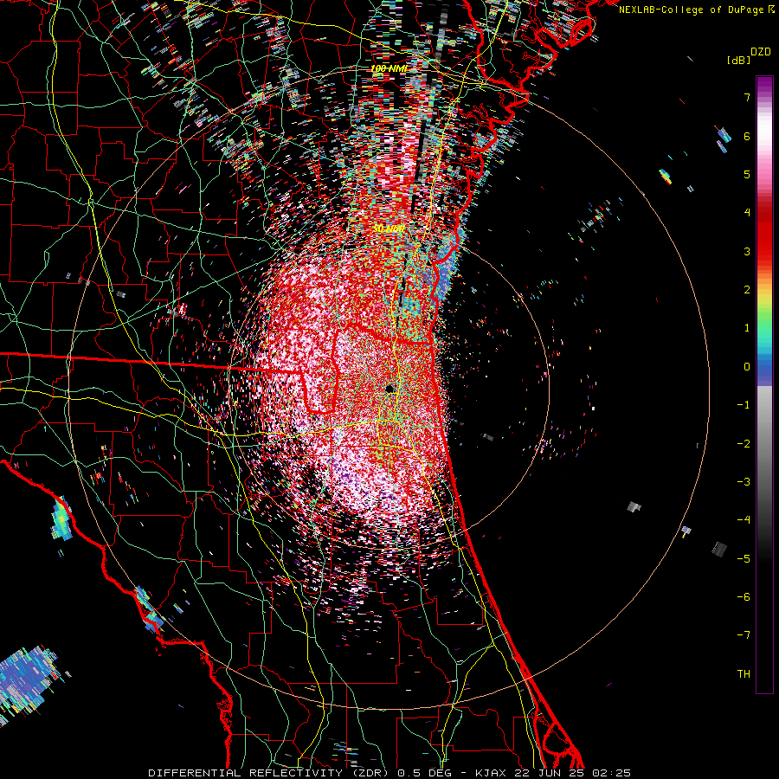Click the -1 value on the color scale
Viewport: 779px width, 779px height.
pos(744,405)
